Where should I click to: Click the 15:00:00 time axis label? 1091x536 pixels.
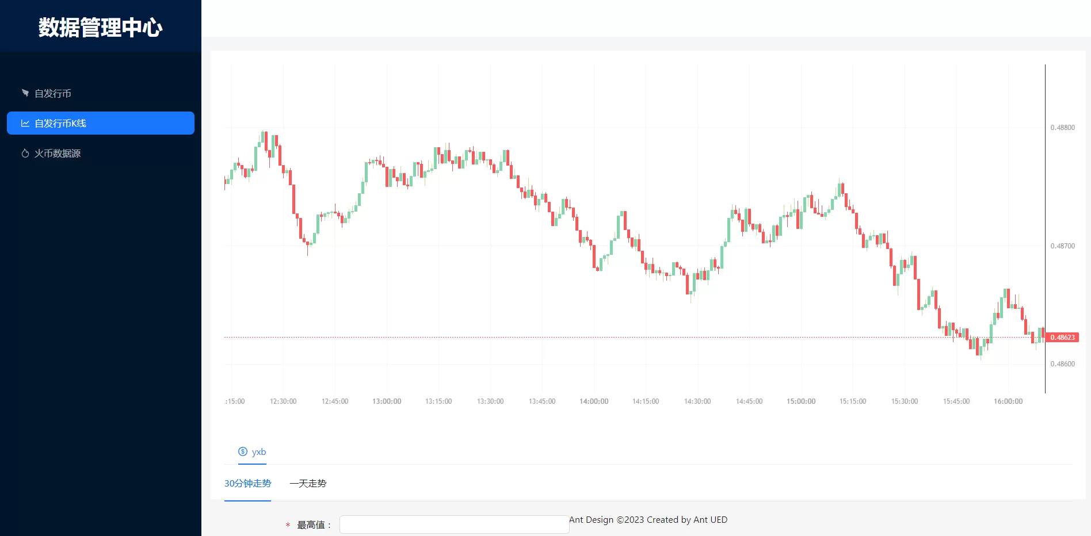[801, 401]
